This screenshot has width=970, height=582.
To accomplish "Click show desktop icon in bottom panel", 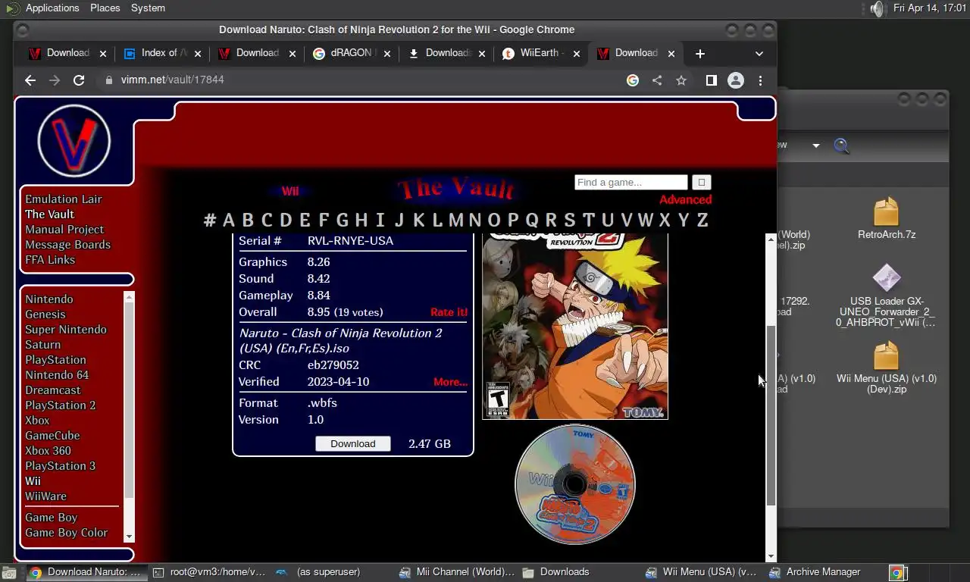I will pyautogui.click(x=8, y=573).
